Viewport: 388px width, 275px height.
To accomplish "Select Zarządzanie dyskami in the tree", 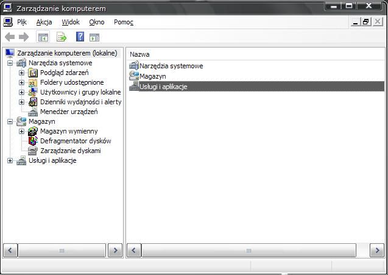I will coord(70,151).
